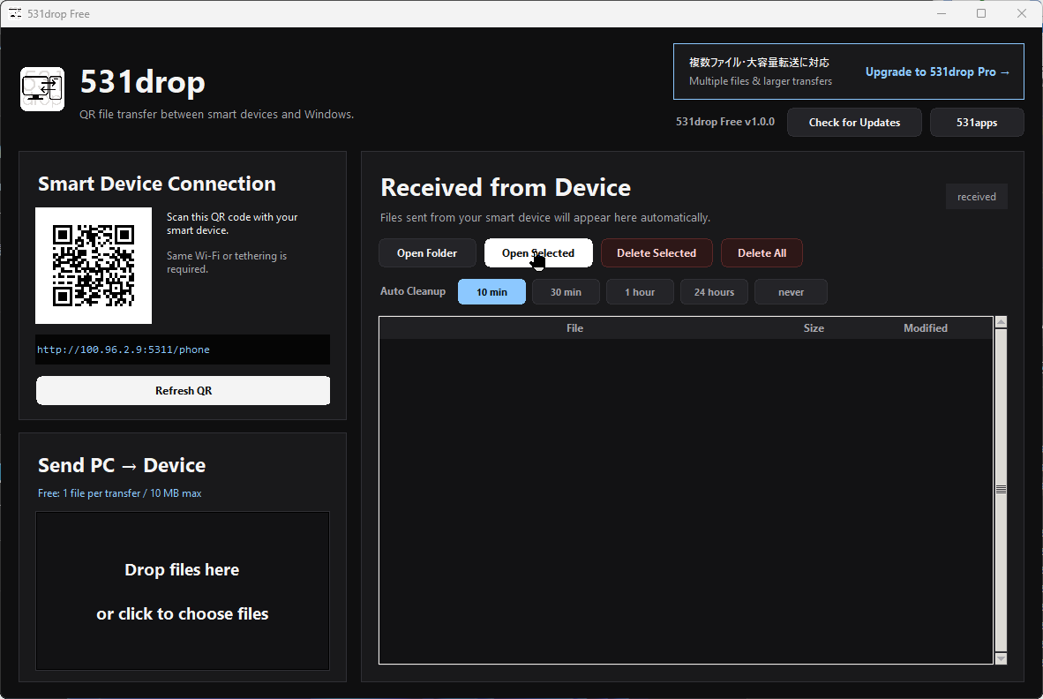Click the Open Folder button

coord(427,252)
